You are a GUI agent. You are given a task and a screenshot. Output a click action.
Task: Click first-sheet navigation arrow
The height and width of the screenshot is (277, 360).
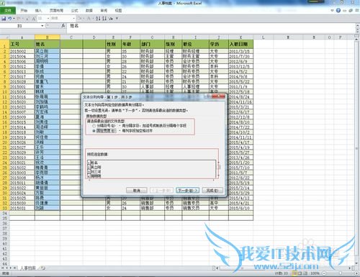(3, 268)
